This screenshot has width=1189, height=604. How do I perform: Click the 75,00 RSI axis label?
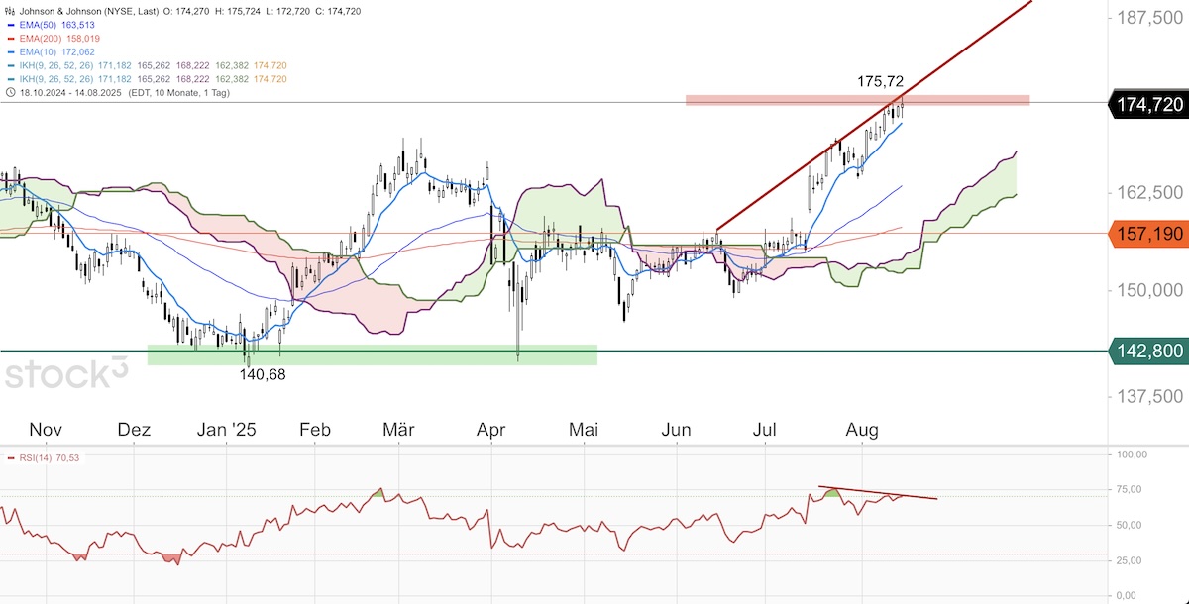click(1130, 489)
